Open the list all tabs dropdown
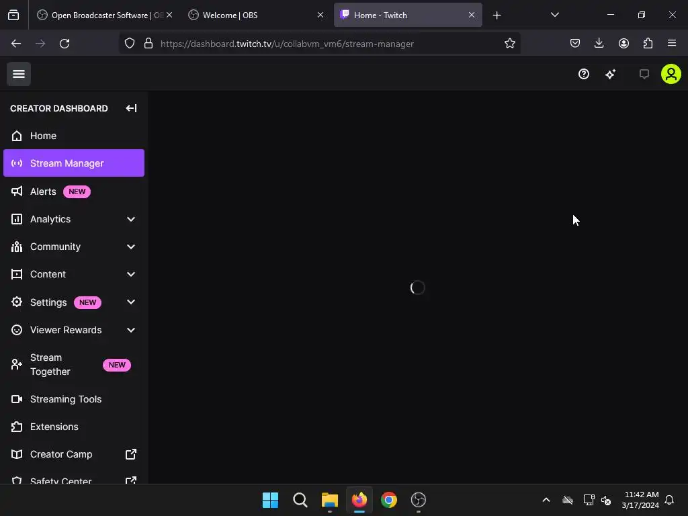Viewport: 688px width, 516px height. point(554,15)
